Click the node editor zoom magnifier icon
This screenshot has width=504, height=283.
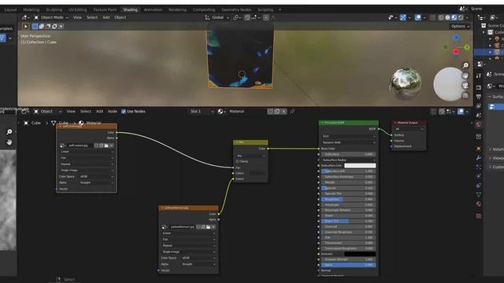click(9, 132)
